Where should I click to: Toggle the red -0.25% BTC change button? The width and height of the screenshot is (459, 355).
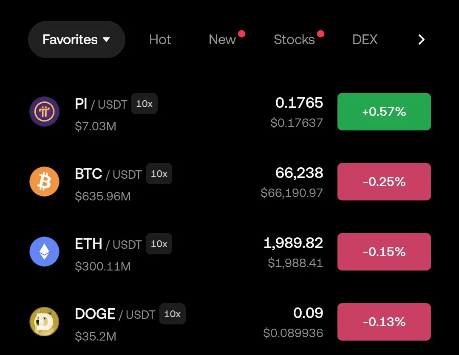click(384, 182)
